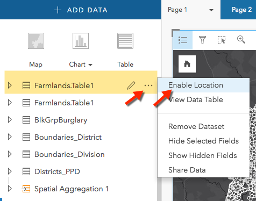Click the zoom magnifier tool icon
Viewport: 256px width, 201px height.
pyautogui.click(x=241, y=40)
